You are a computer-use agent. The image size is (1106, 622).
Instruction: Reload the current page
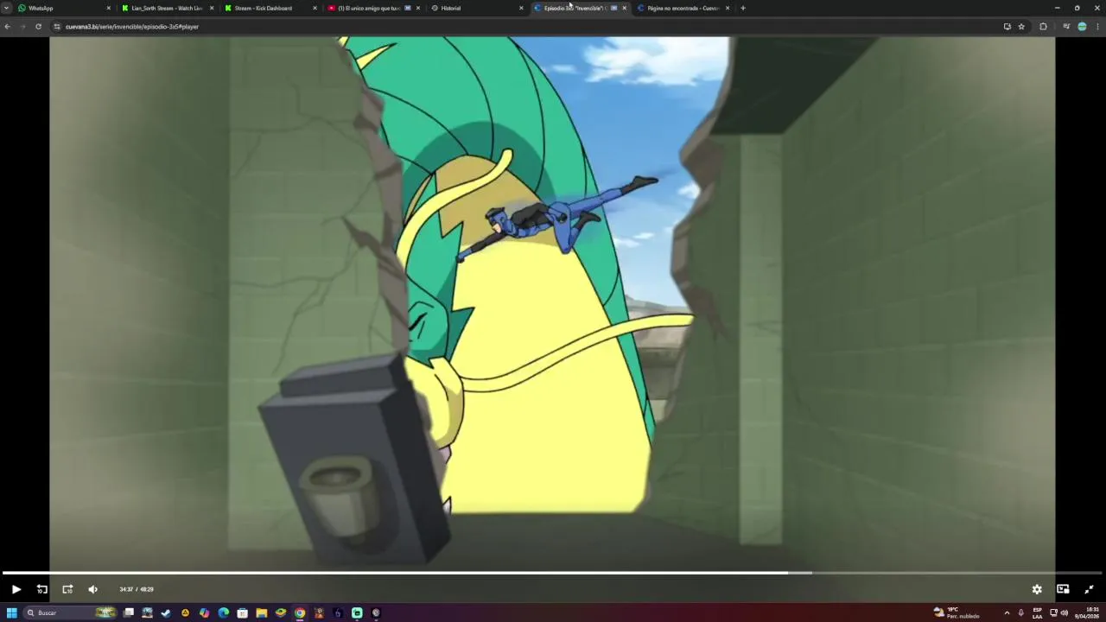coord(38,27)
